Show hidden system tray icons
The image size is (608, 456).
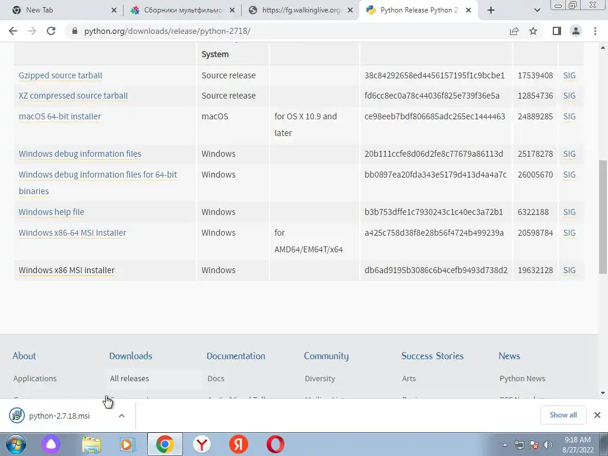coord(505,445)
